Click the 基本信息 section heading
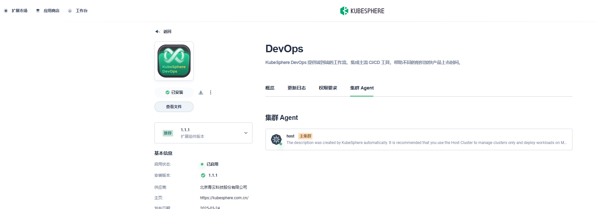Image resolution: width=595 pixels, height=209 pixels. pos(163,153)
